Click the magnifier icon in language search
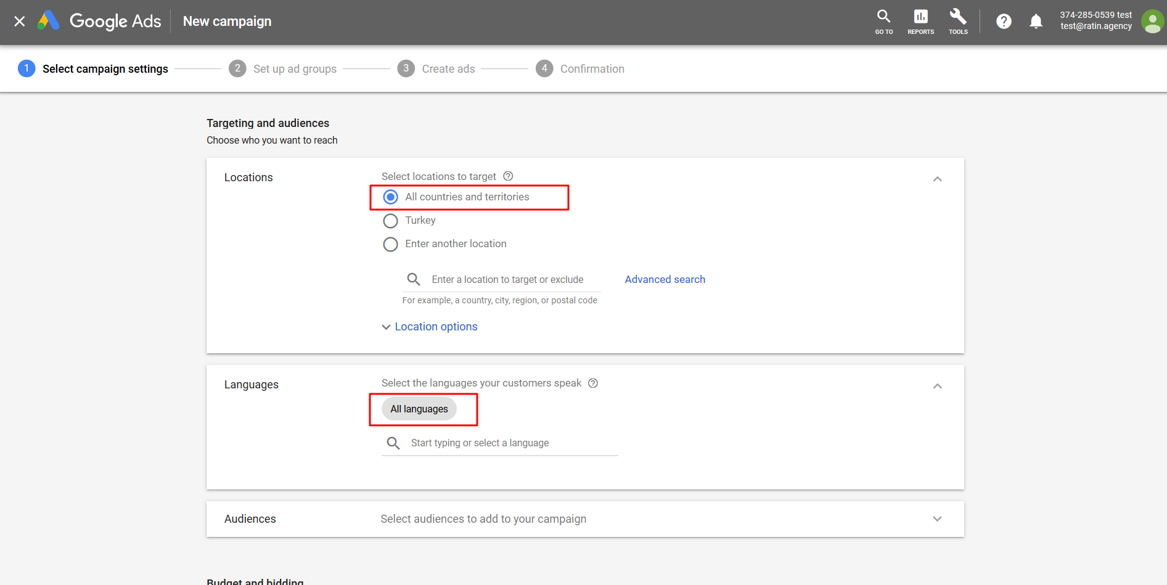1167x585 pixels. [x=393, y=443]
